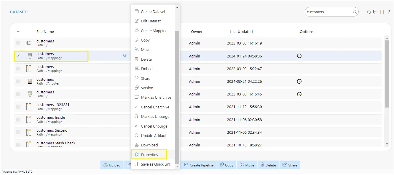Click dataset icon of customers /Airbyte/ row
The height and width of the screenshot is (175, 394).
(x=29, y=81)
